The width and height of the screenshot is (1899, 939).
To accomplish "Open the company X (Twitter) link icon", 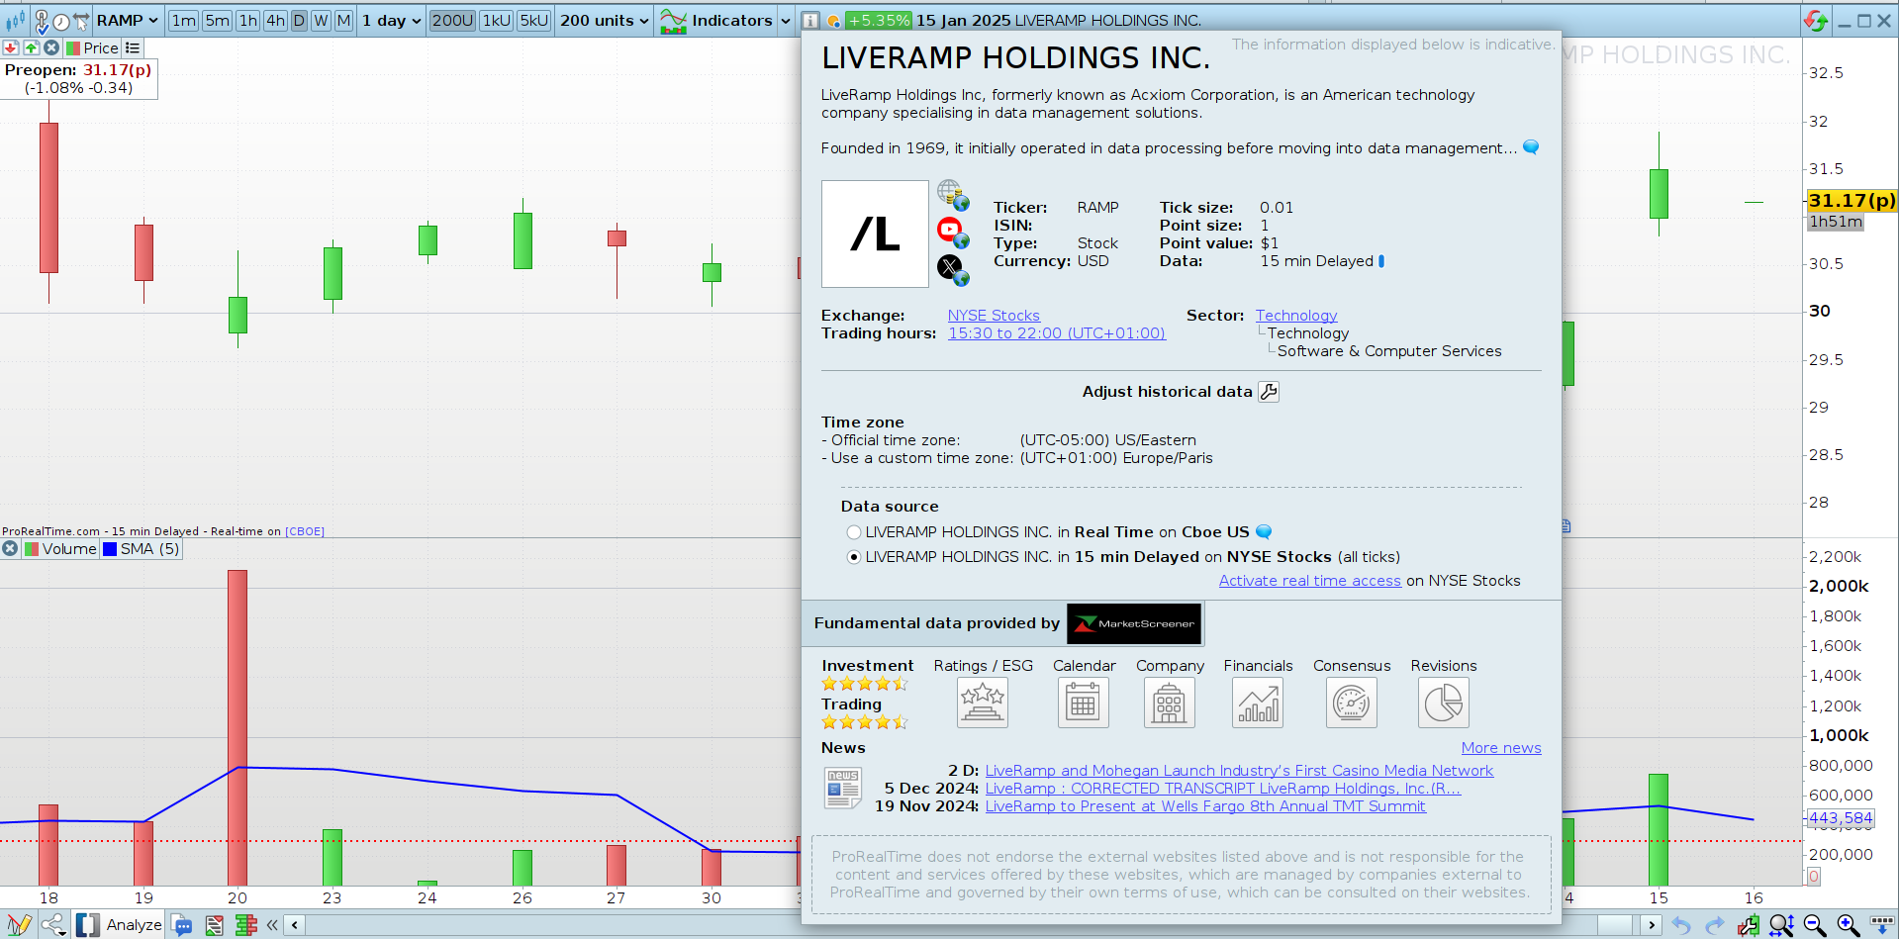I will [952, 269].
